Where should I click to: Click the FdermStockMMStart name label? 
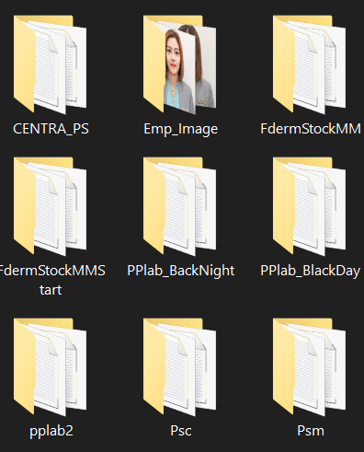click(x=51, y=280)
